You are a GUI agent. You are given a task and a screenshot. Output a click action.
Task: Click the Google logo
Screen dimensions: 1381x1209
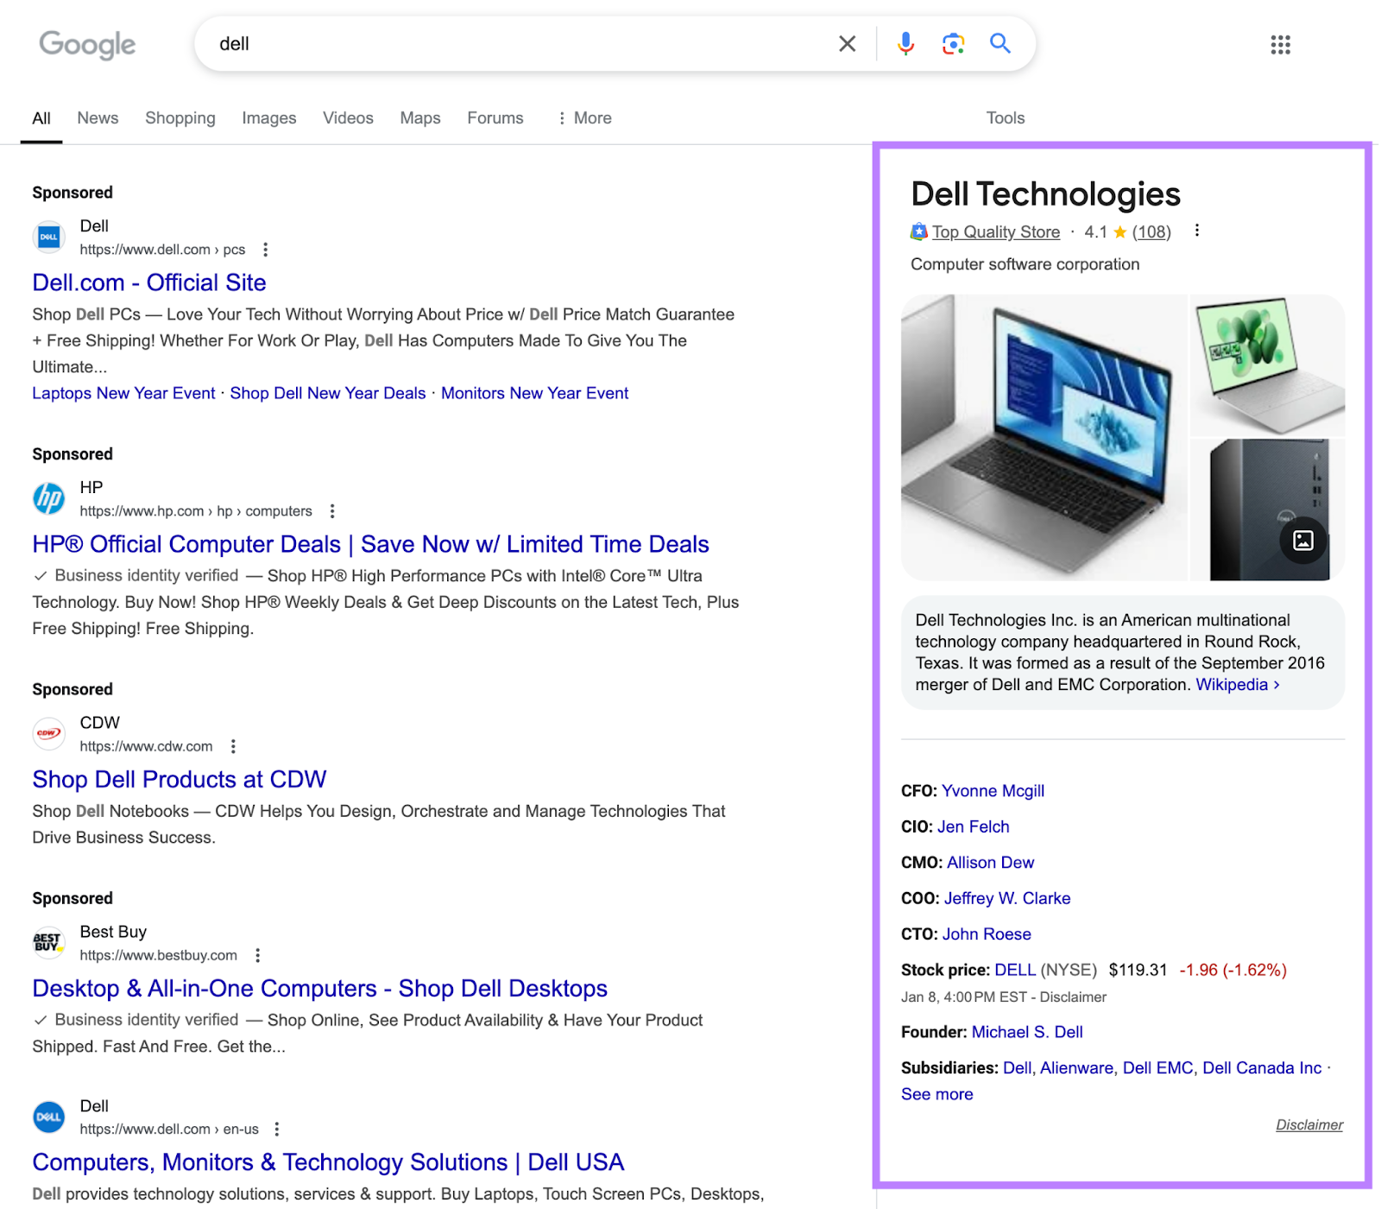(x=88, y=45)
